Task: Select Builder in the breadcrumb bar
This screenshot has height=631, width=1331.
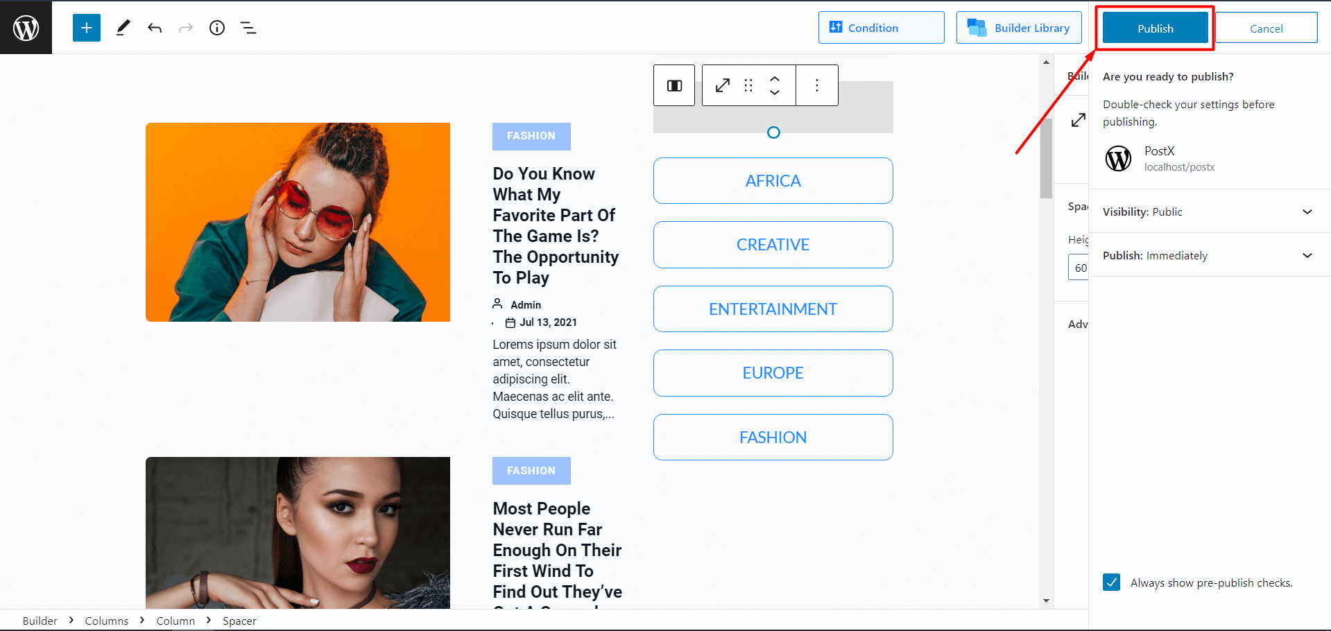Action: tap(40, 621)
